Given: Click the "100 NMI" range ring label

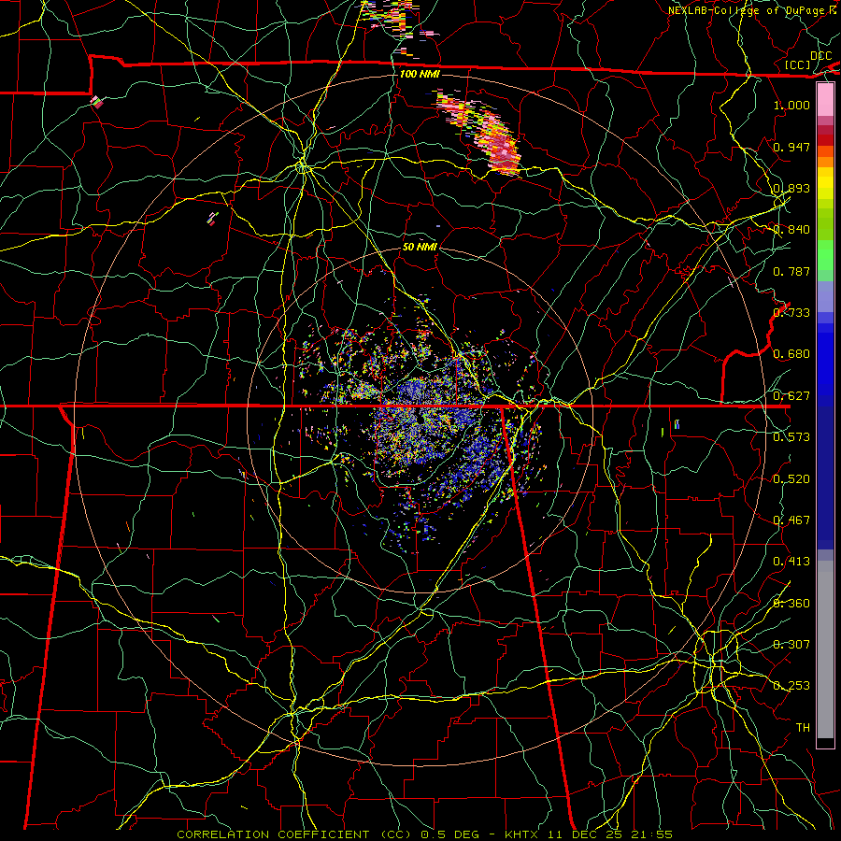Looking at the screenshot, I should coord(420,74).
